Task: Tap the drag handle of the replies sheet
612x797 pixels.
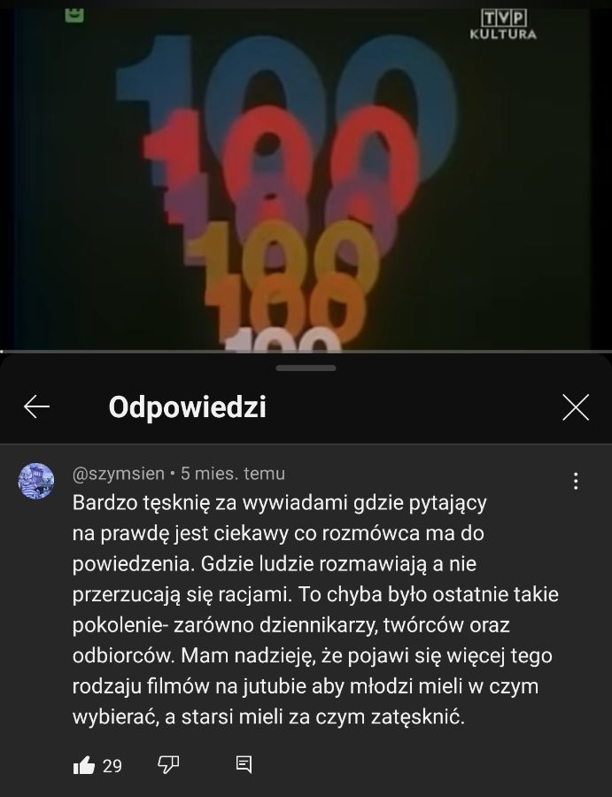Action: tap(306, 368)
